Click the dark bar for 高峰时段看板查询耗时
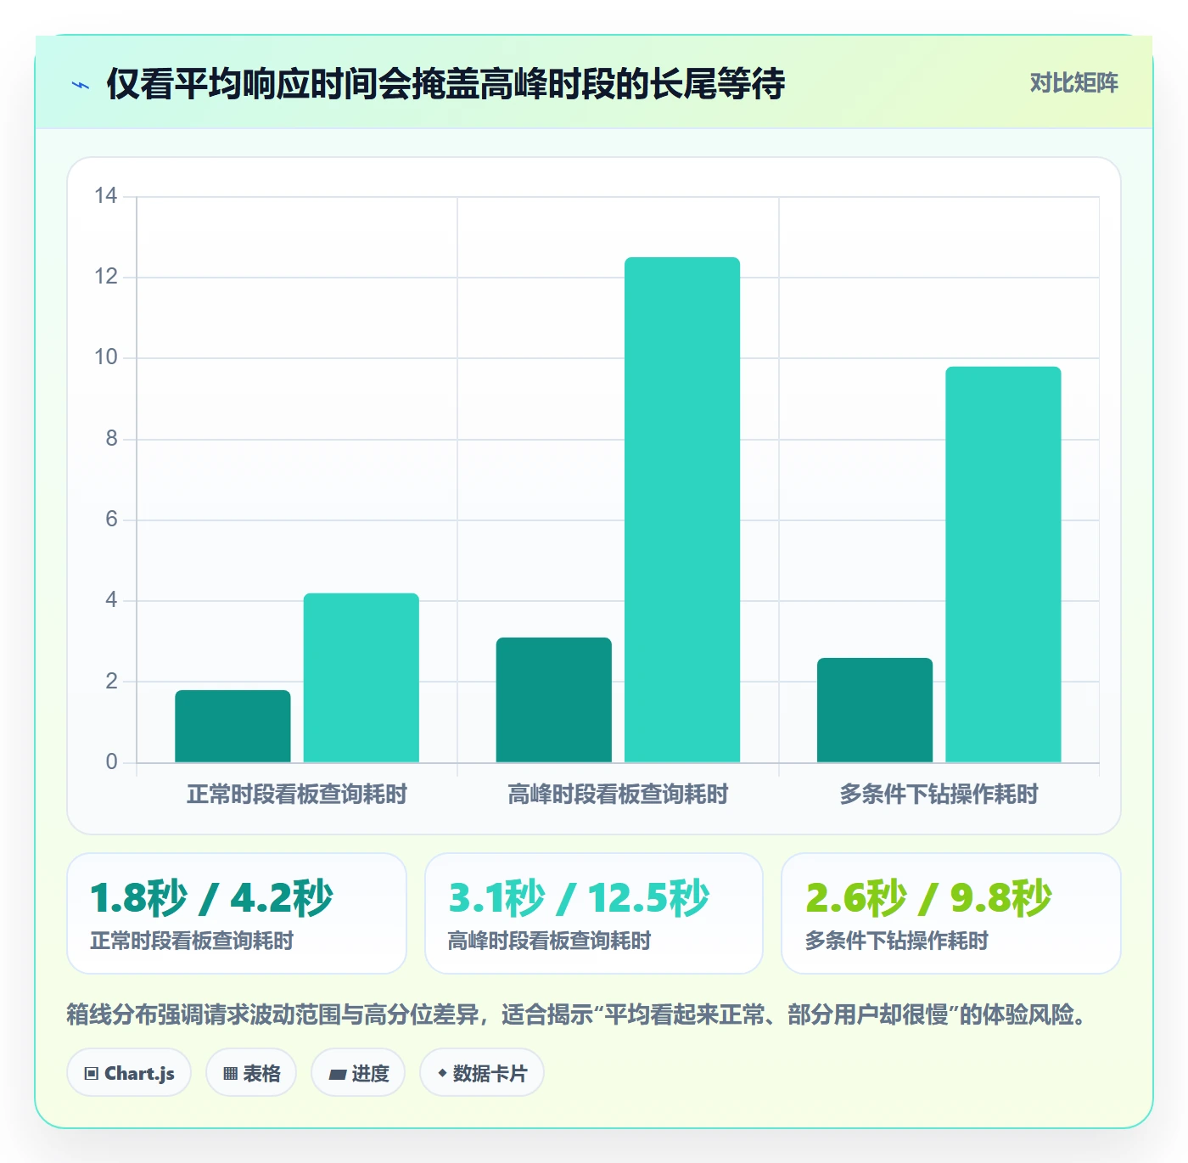This screenshot has height=1163, width=1188. [554, 699]
